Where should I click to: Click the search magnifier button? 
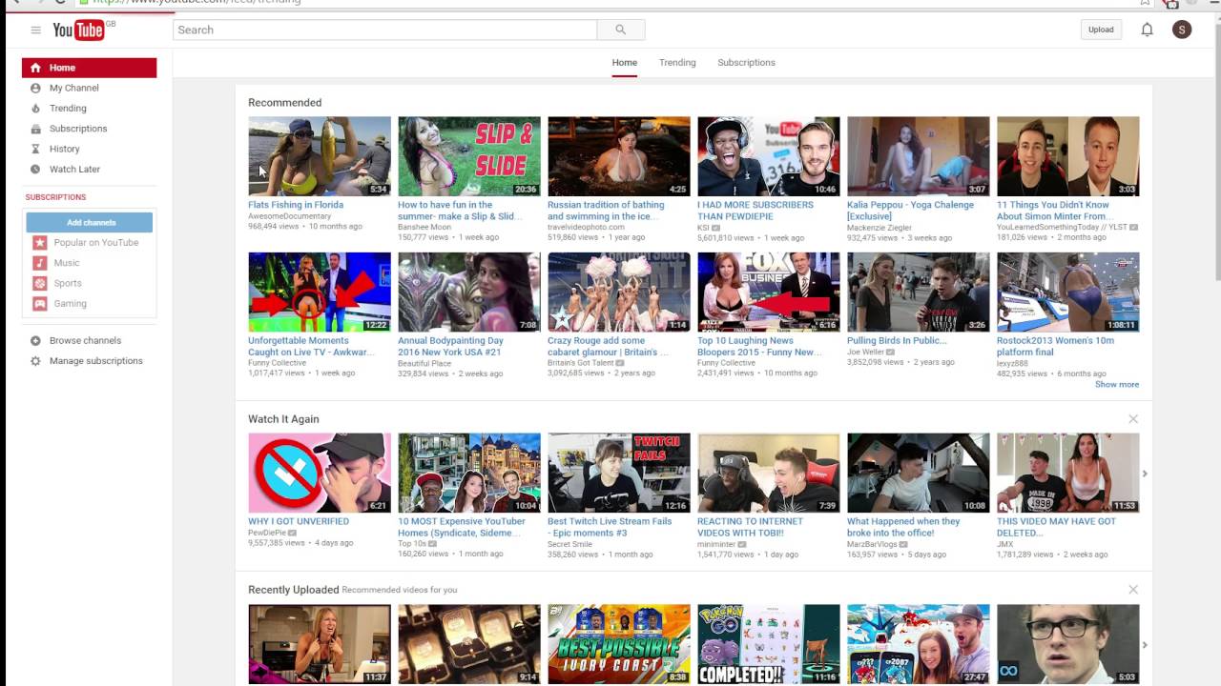coord(621,30)
